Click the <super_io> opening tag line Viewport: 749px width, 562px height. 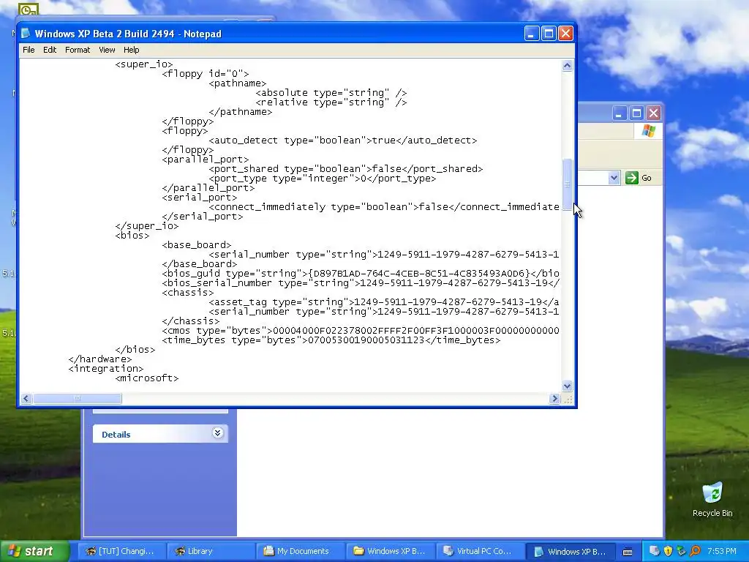[x=144, y=64]
